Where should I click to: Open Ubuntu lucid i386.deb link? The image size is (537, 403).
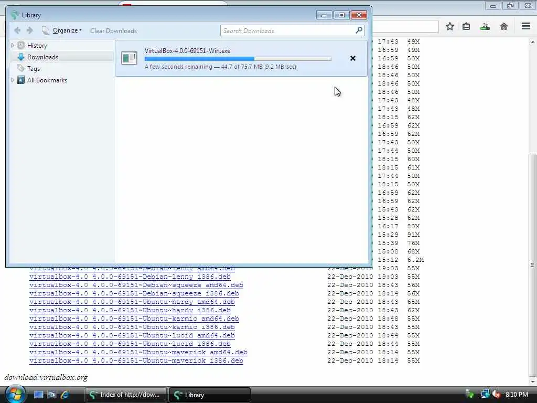130,344
